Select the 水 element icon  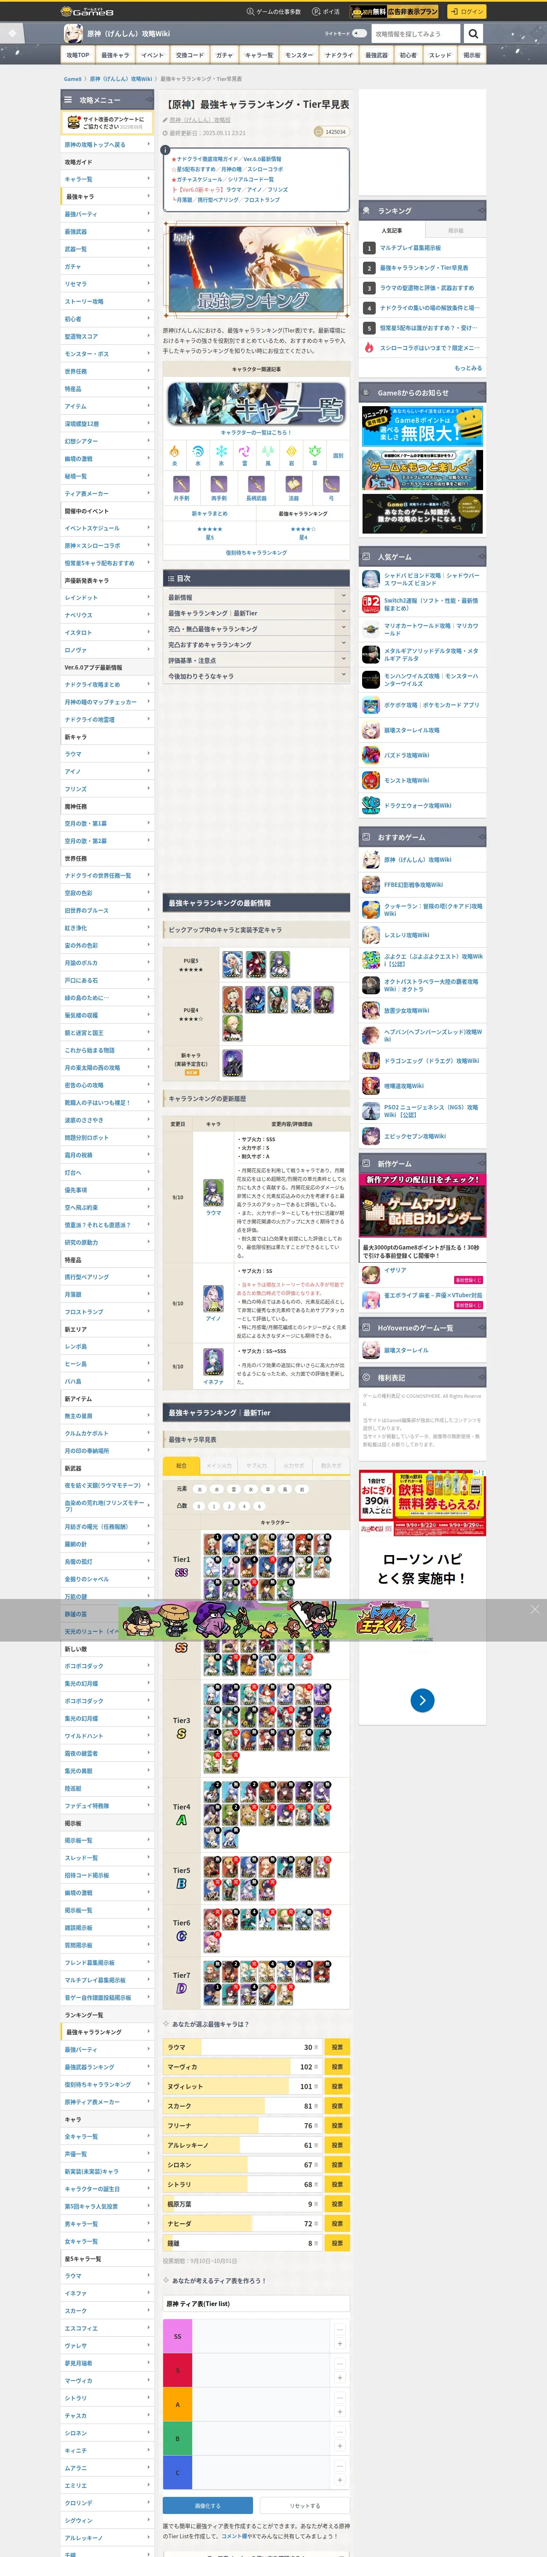point(198,453)
